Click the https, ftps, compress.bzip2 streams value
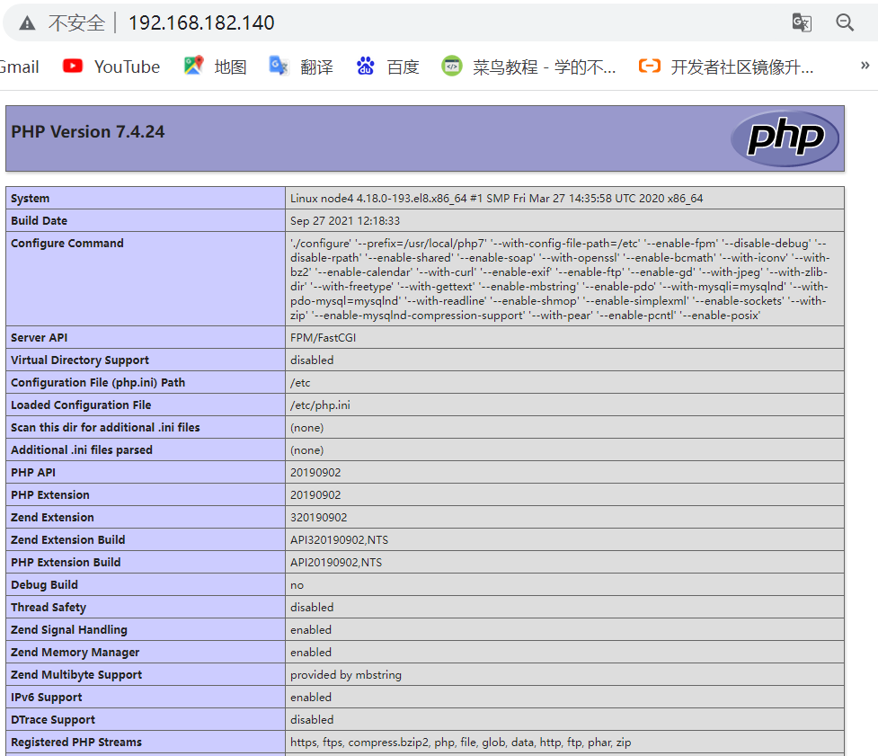The height and width of the screenshot is (756, 878). [460, 742]
